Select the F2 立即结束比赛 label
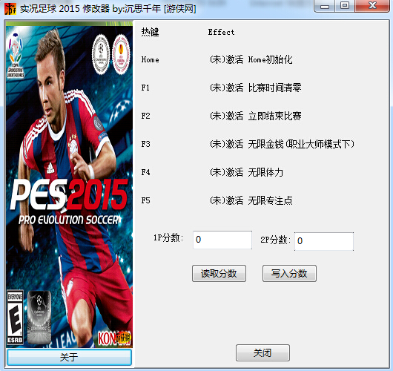 pyautogui.click(x=256, y=116)
